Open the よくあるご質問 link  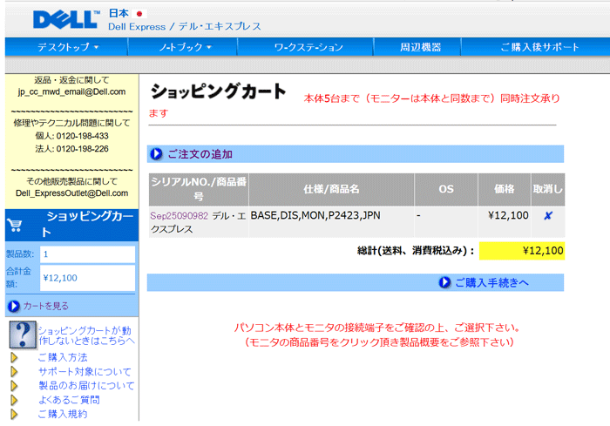tap(69, 400)
